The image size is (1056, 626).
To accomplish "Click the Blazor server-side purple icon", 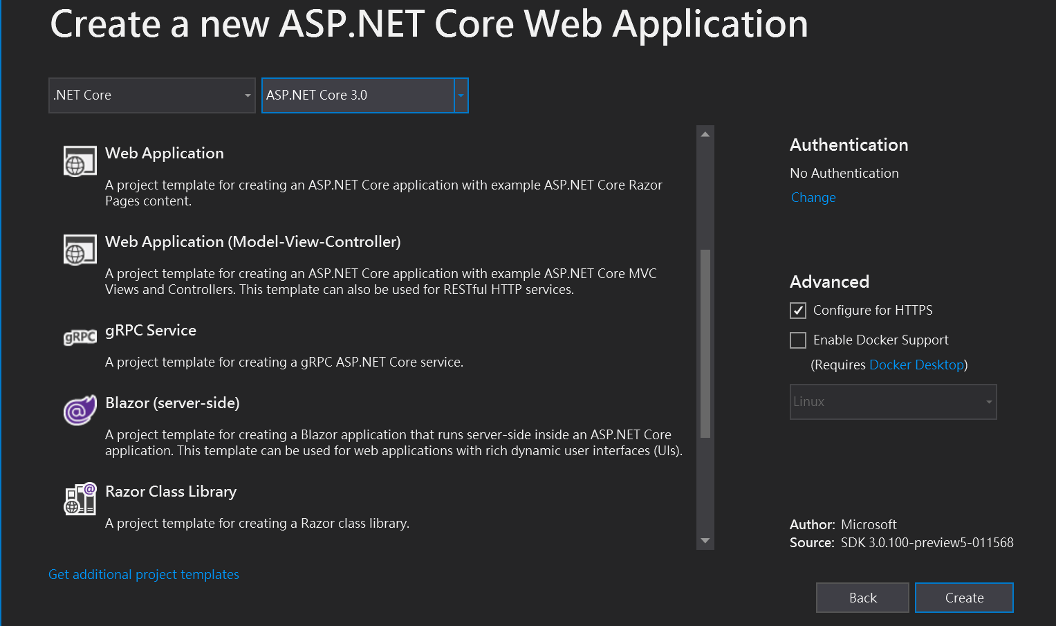I will click(x=80, y=410).
